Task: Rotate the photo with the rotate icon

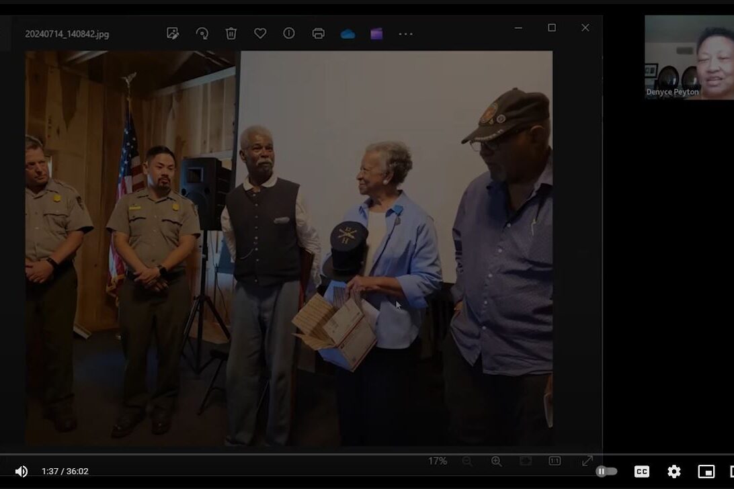Action: coord(202,34)
